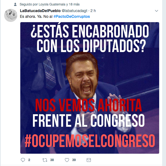Image resolution: width=166 pixels, height=166 pixels.
Task: Click the #OCUPEMOSELCONGRESO text on the image
Action: 90,141
